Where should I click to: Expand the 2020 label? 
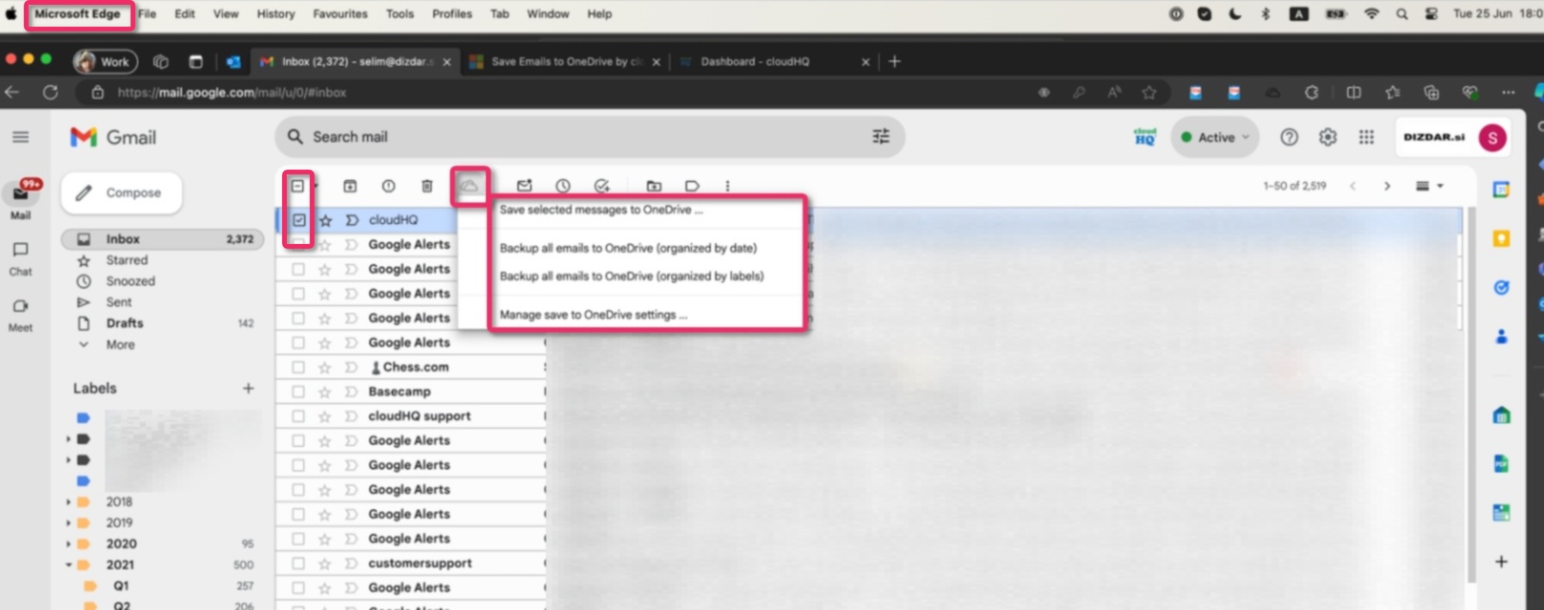69,544
